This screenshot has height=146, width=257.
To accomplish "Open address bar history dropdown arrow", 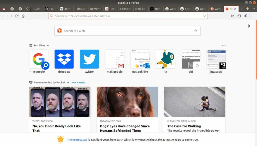I will [205, 16].
